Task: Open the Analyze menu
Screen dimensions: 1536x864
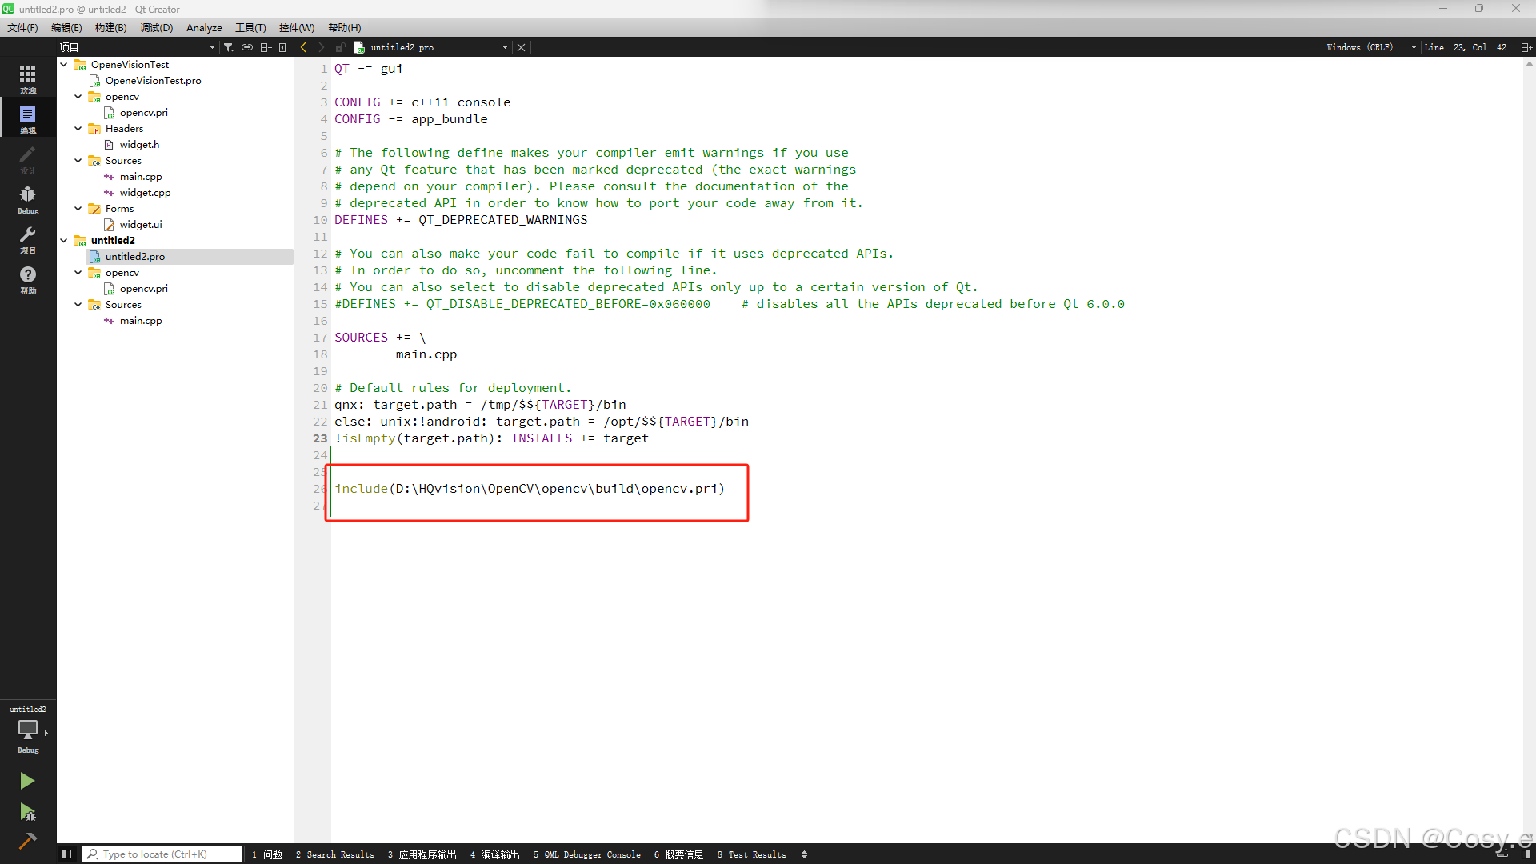Action: click(x=204, y=28)
